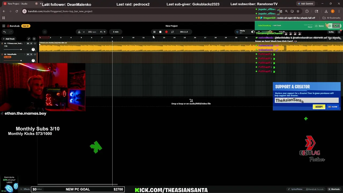Image resolution: width=343 pixels, height=193 pixels.
Task: Open the E min key selector
Action: point(116,32)
